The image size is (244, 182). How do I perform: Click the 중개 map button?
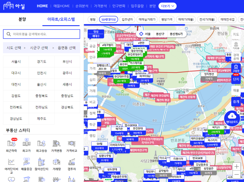[x=236, y=101]
